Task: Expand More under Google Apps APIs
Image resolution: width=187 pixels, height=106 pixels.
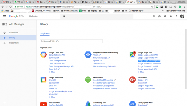Action: click(x=52, y=97)
